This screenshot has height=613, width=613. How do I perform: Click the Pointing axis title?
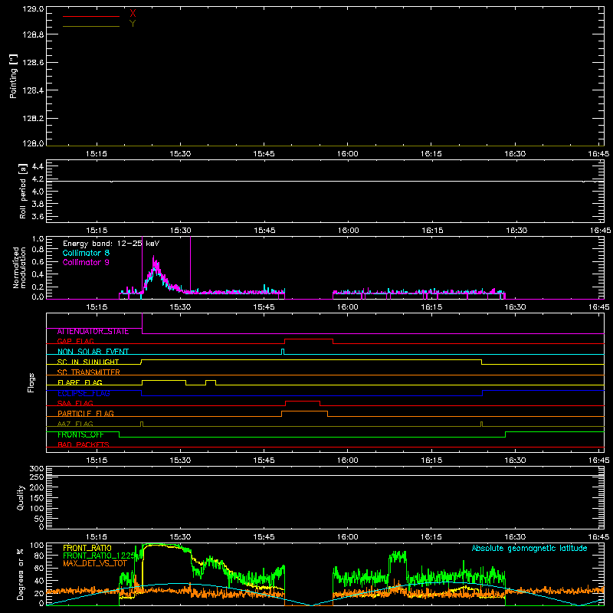point(14,77)
